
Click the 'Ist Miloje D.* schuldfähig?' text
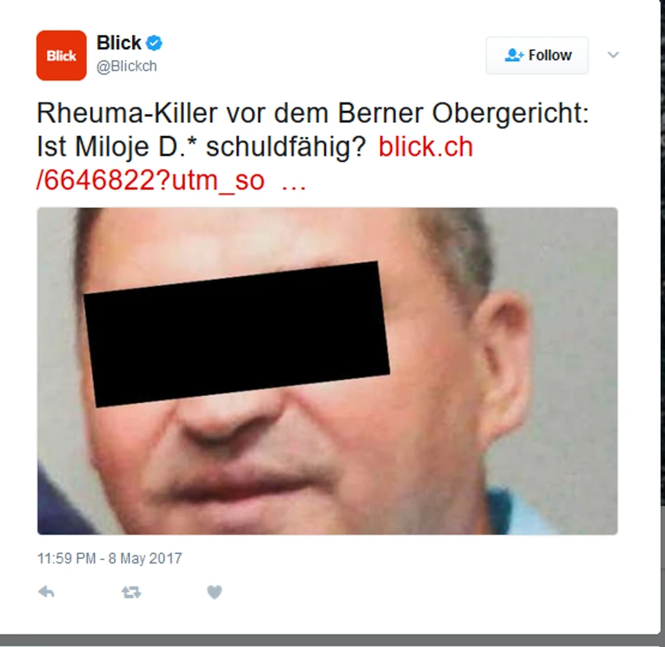pos(201,147)
